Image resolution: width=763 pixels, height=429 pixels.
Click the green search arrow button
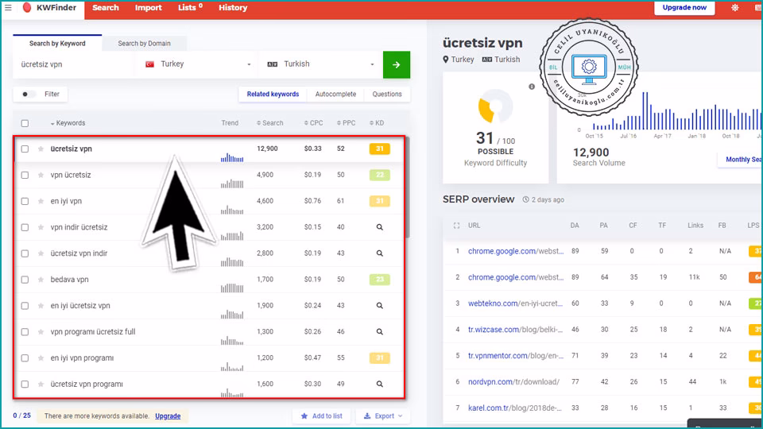[396, 64]
